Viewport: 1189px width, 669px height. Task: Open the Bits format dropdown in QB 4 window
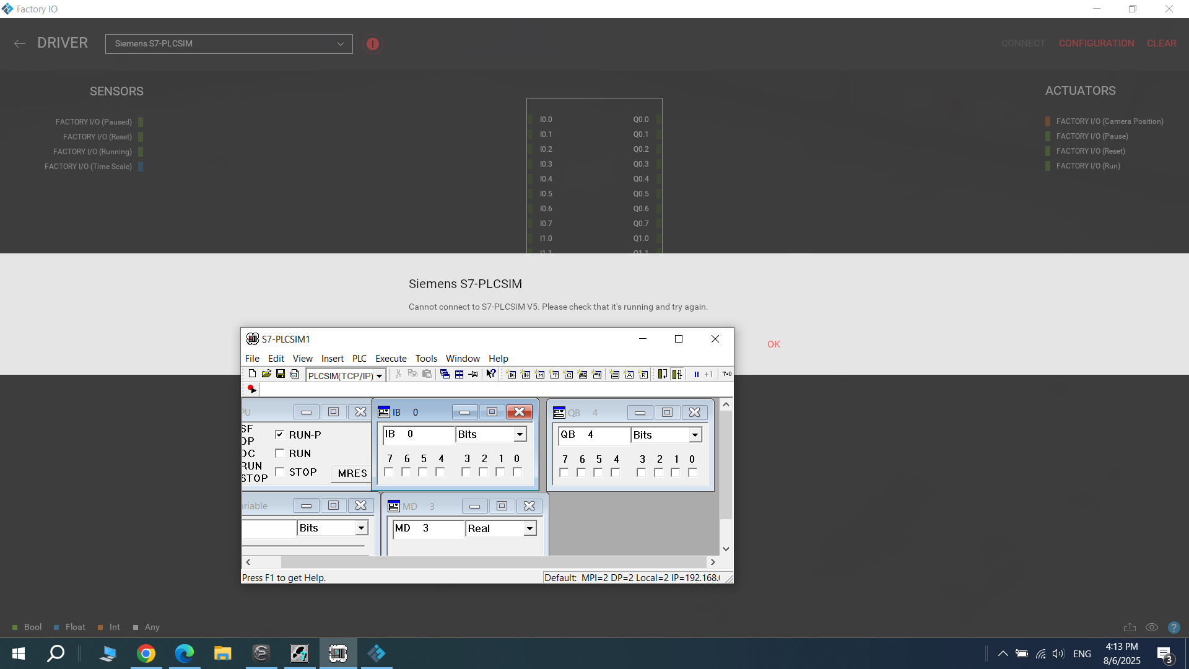[x=695, y=435]
